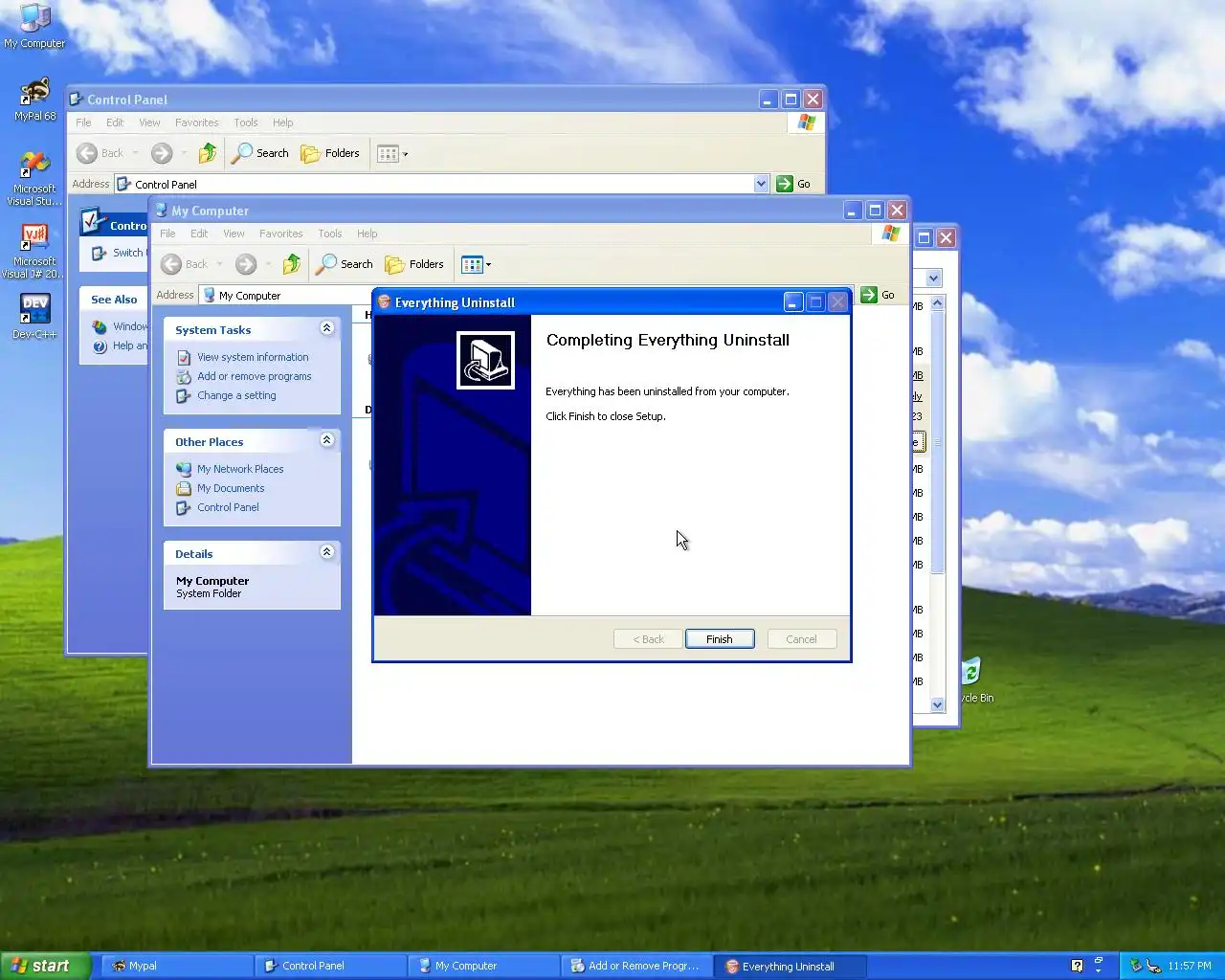
Task: Open Views dropdown in Control Panel toolbar
Action: (x=392, y=153)
